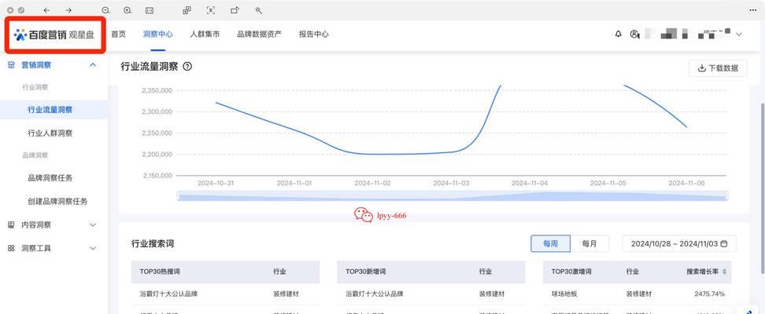Click the 内容洞察 sidebar icon
The width and height of the screenshot is (765, 314).
pos(11,225)
